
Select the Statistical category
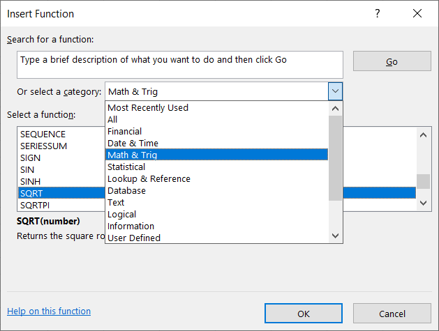pos(126,167)
